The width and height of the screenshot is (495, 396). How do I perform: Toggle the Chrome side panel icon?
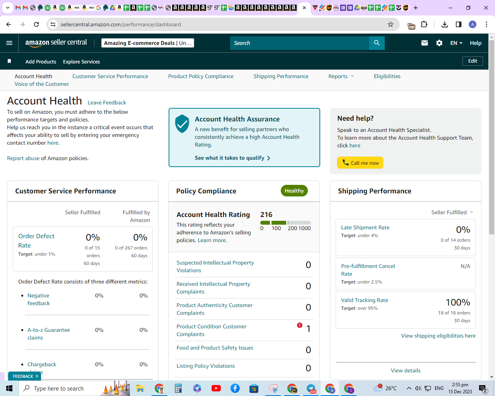coord(459,24)
